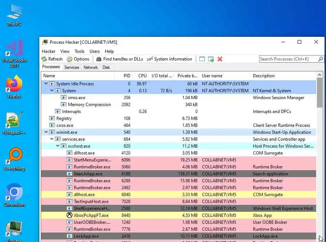Image resolution: width=326 pixels, height=242 pixels.
Task: Open the Users menu
Action: [95, 51]
